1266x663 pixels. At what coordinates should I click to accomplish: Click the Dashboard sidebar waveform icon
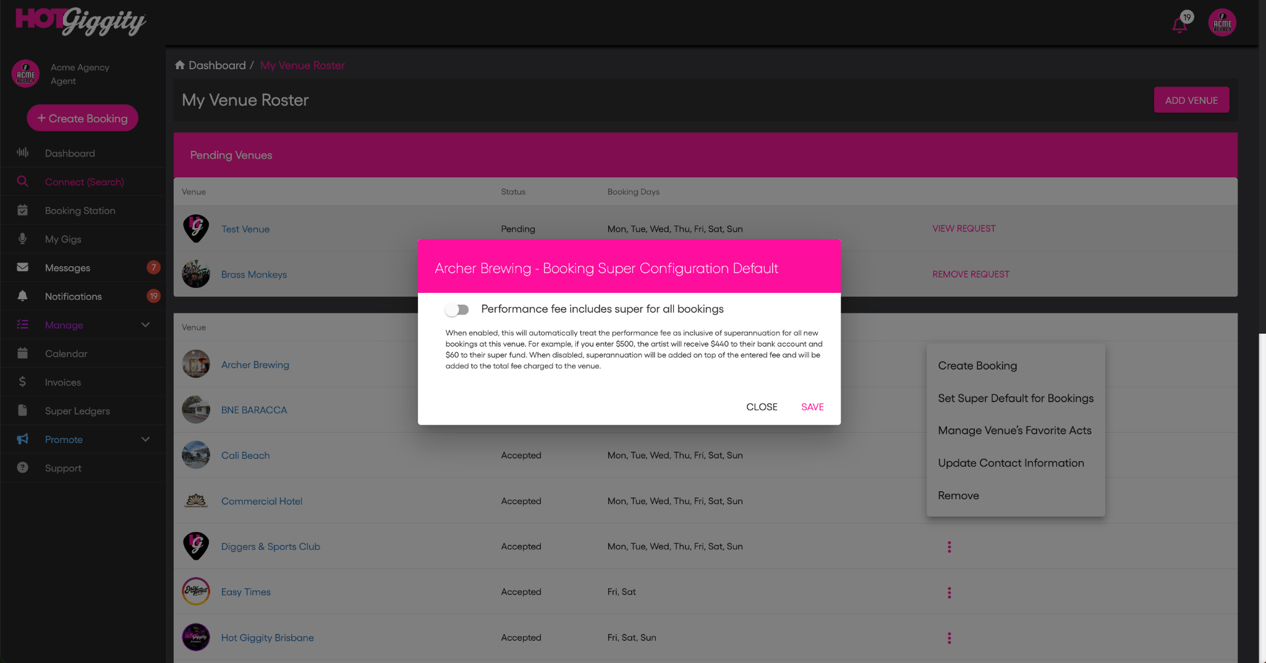click(x=23, y=153)
